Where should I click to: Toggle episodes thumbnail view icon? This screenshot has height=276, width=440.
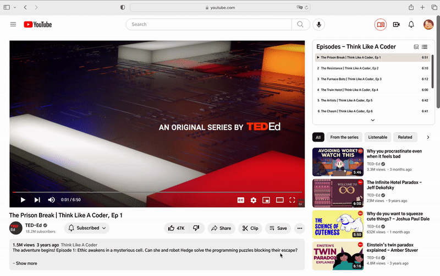pyautogui.click(x=416, y=47)
